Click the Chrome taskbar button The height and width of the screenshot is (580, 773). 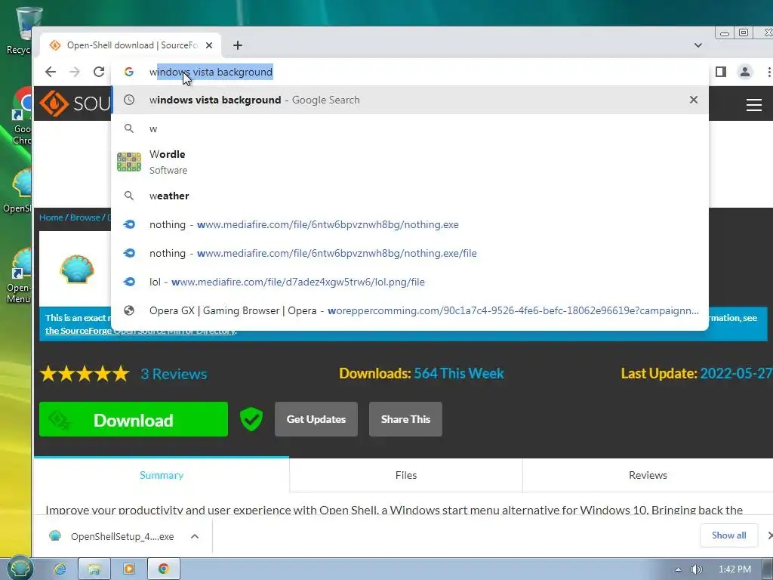tap(164, 569)
